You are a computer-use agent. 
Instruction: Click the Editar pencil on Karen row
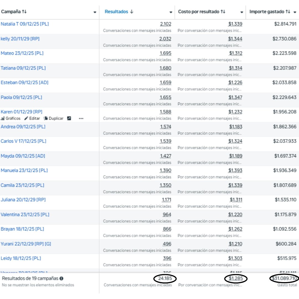pos(32,118)
